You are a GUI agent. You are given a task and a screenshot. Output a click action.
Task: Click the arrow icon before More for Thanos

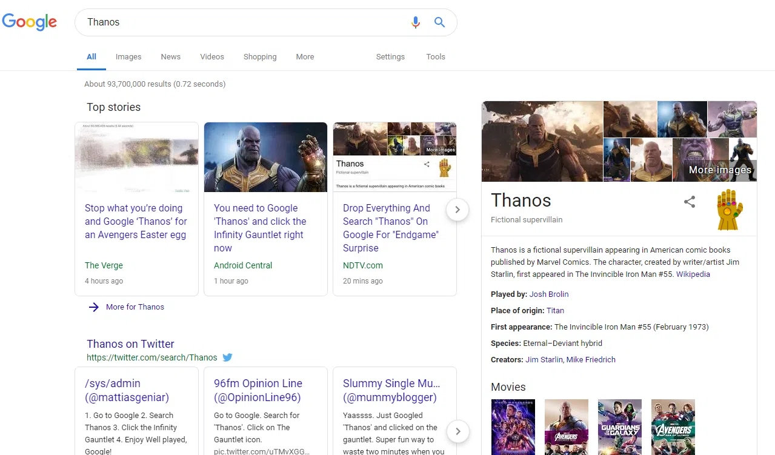(x=94, y=307)
